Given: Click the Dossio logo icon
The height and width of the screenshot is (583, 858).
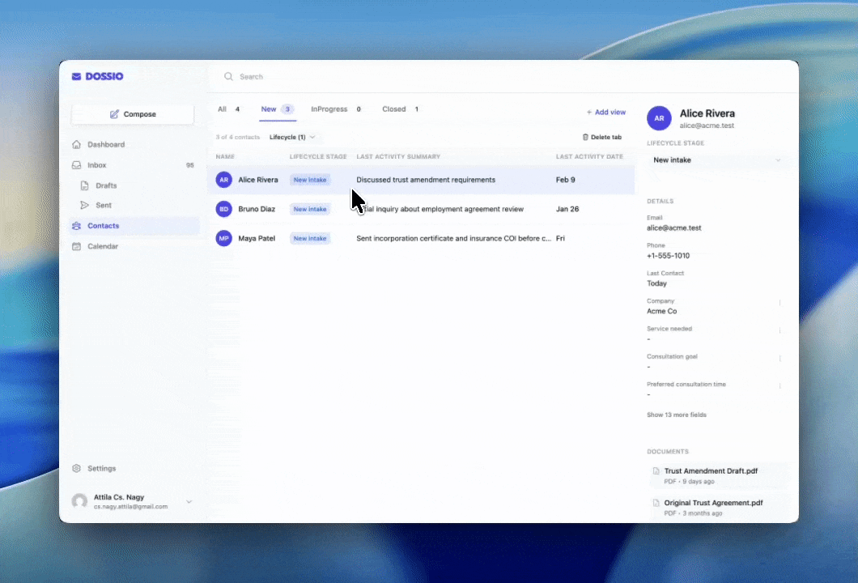Looking at the screenshot, I should [x=78, y=76].
